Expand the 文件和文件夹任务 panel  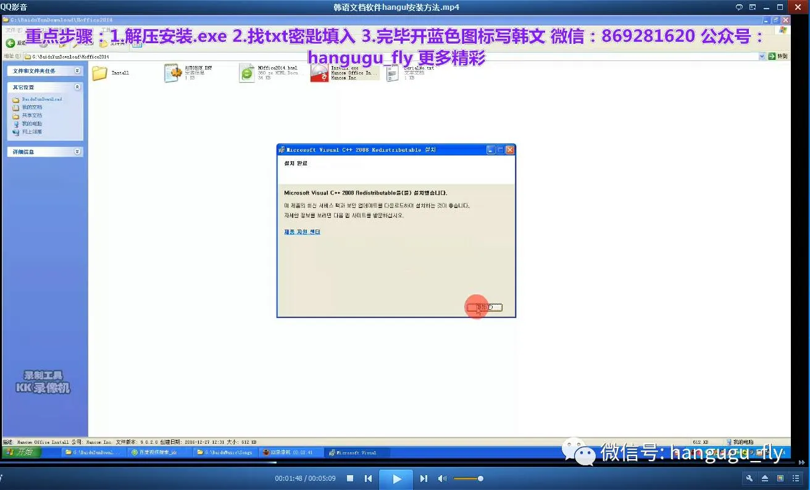tap(77, 71)
